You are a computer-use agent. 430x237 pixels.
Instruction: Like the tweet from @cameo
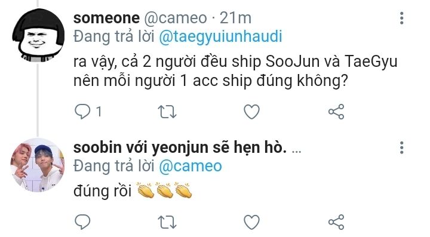(251, 112)
